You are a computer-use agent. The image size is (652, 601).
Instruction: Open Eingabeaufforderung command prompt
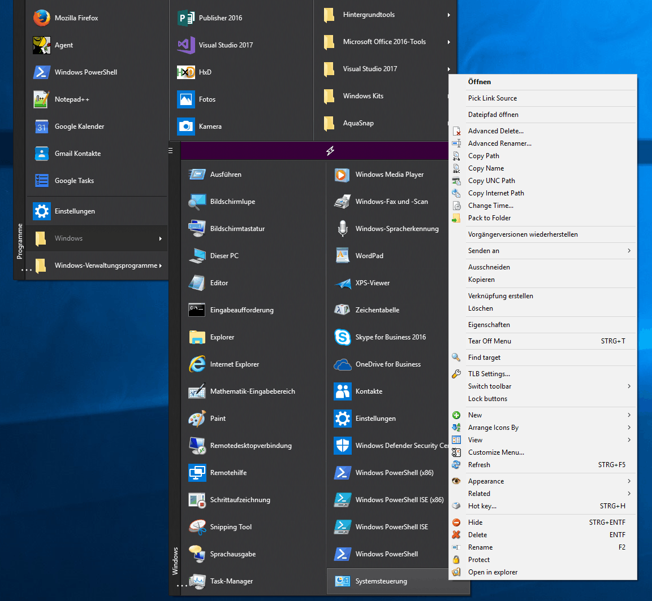point(253,310)
